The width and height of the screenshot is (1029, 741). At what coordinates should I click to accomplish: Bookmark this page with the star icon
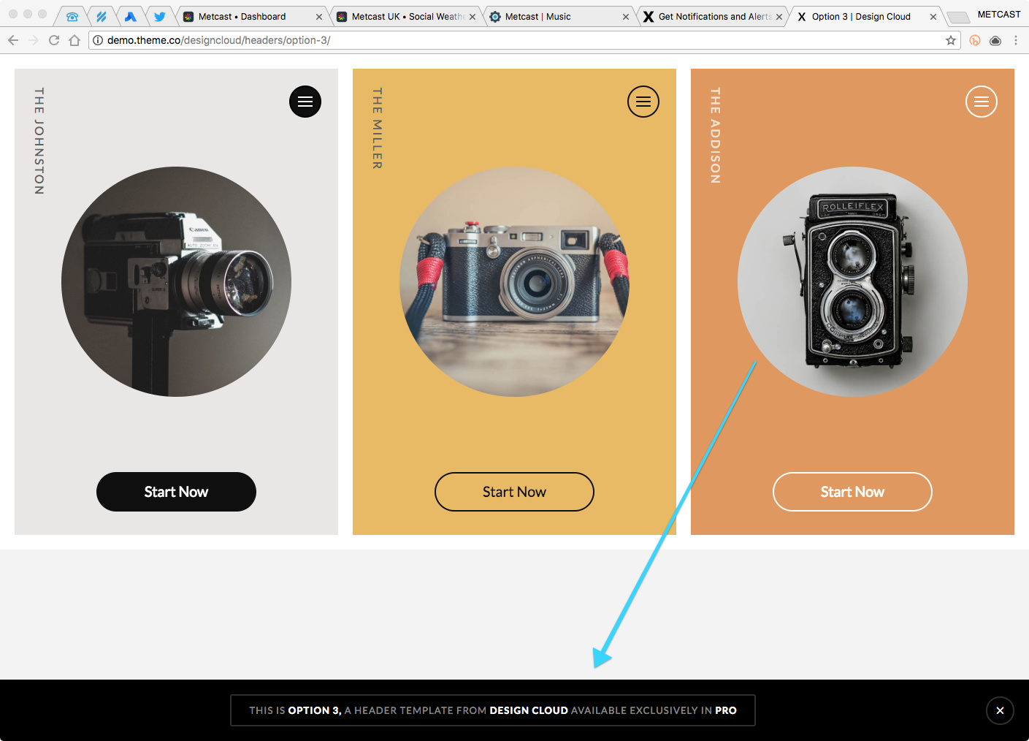[951, 40]
